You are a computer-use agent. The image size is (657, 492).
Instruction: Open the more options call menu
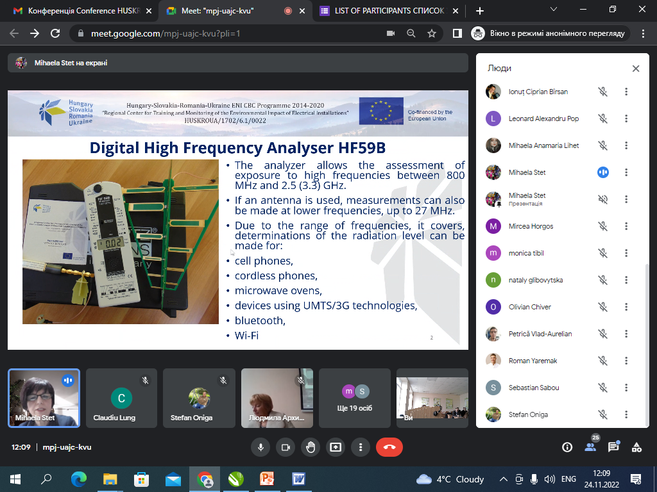361,447
